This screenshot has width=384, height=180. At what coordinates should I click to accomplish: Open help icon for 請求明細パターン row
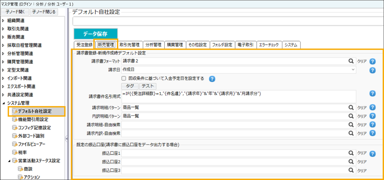pos(372,107)
